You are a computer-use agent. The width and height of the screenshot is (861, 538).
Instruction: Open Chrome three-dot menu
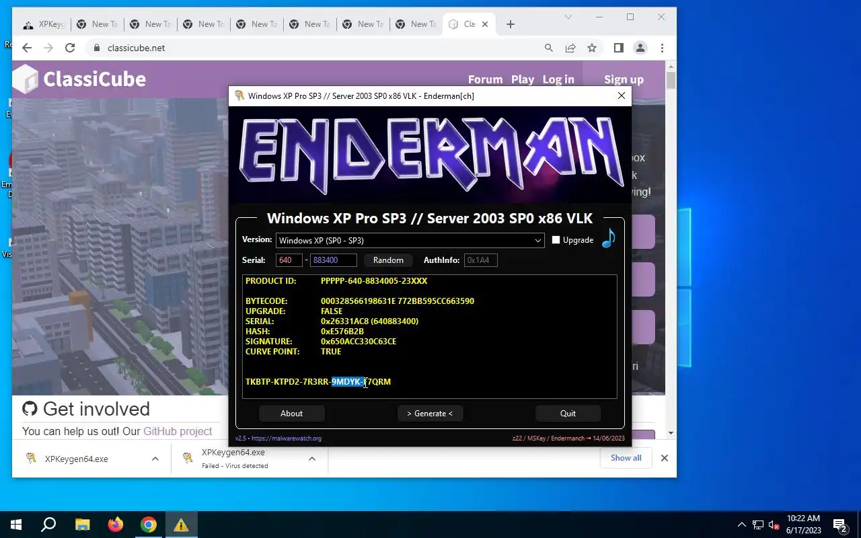[x=663, y=48]
